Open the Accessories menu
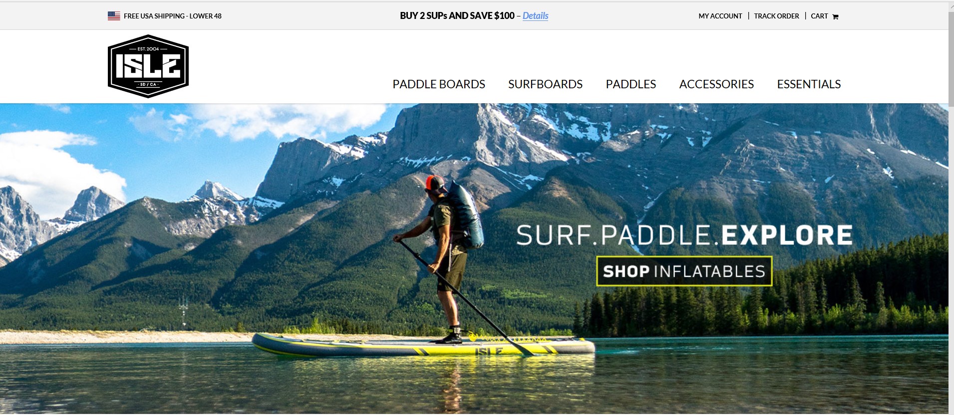The width and height of the screenshot is (954, 415). click(x=716, y=84)
